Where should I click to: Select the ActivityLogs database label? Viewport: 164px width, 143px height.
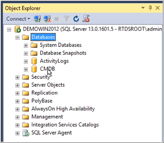click(54, 61)
